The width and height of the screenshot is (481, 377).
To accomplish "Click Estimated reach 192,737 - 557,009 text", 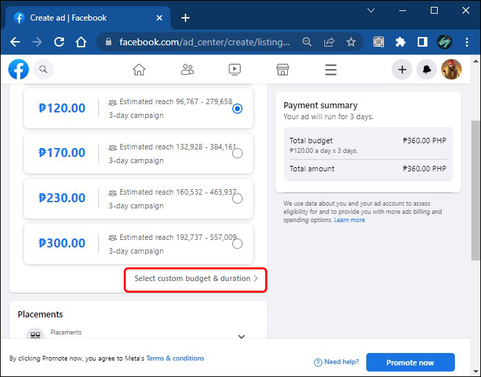I will tap(178, 237).
